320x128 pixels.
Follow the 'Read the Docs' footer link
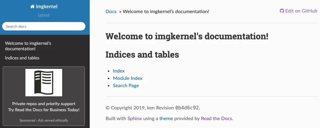(x=216, y=119)
